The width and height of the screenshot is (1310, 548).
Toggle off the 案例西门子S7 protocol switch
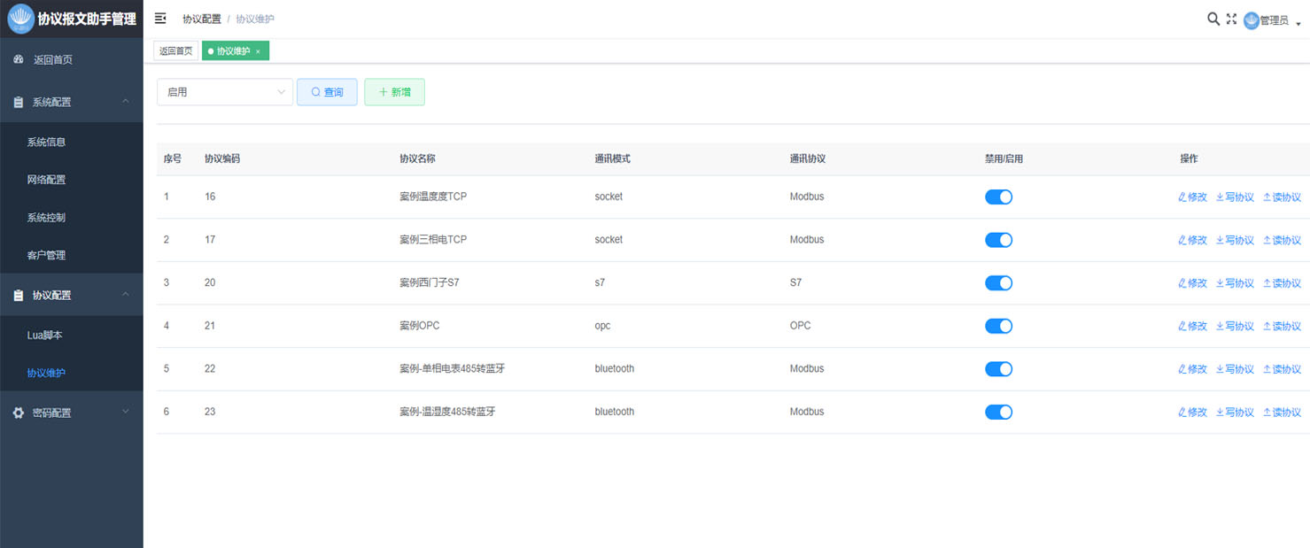[998, 283]
